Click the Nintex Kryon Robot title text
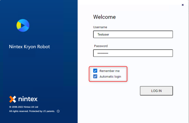The image size is (189, 123). coord(30,46)
